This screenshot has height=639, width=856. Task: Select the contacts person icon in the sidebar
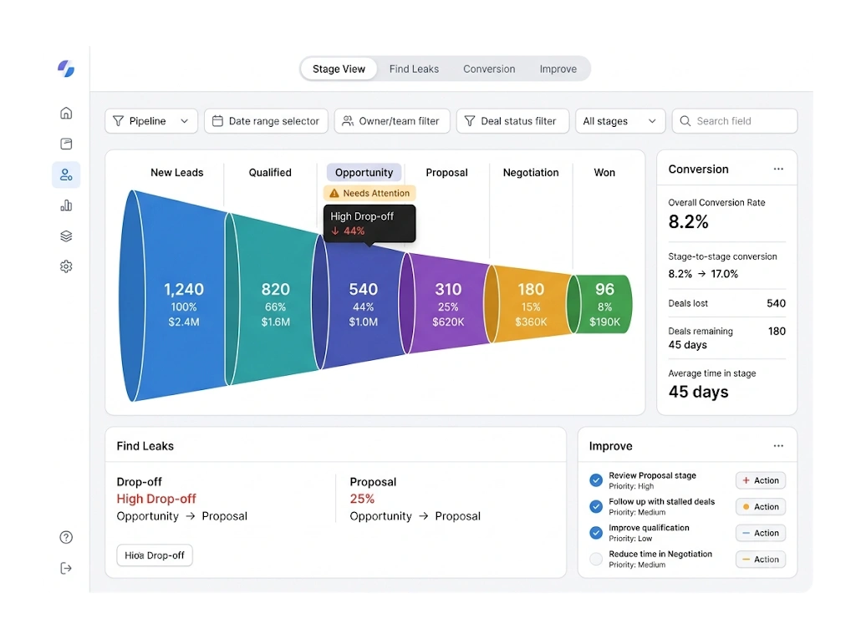66,175
